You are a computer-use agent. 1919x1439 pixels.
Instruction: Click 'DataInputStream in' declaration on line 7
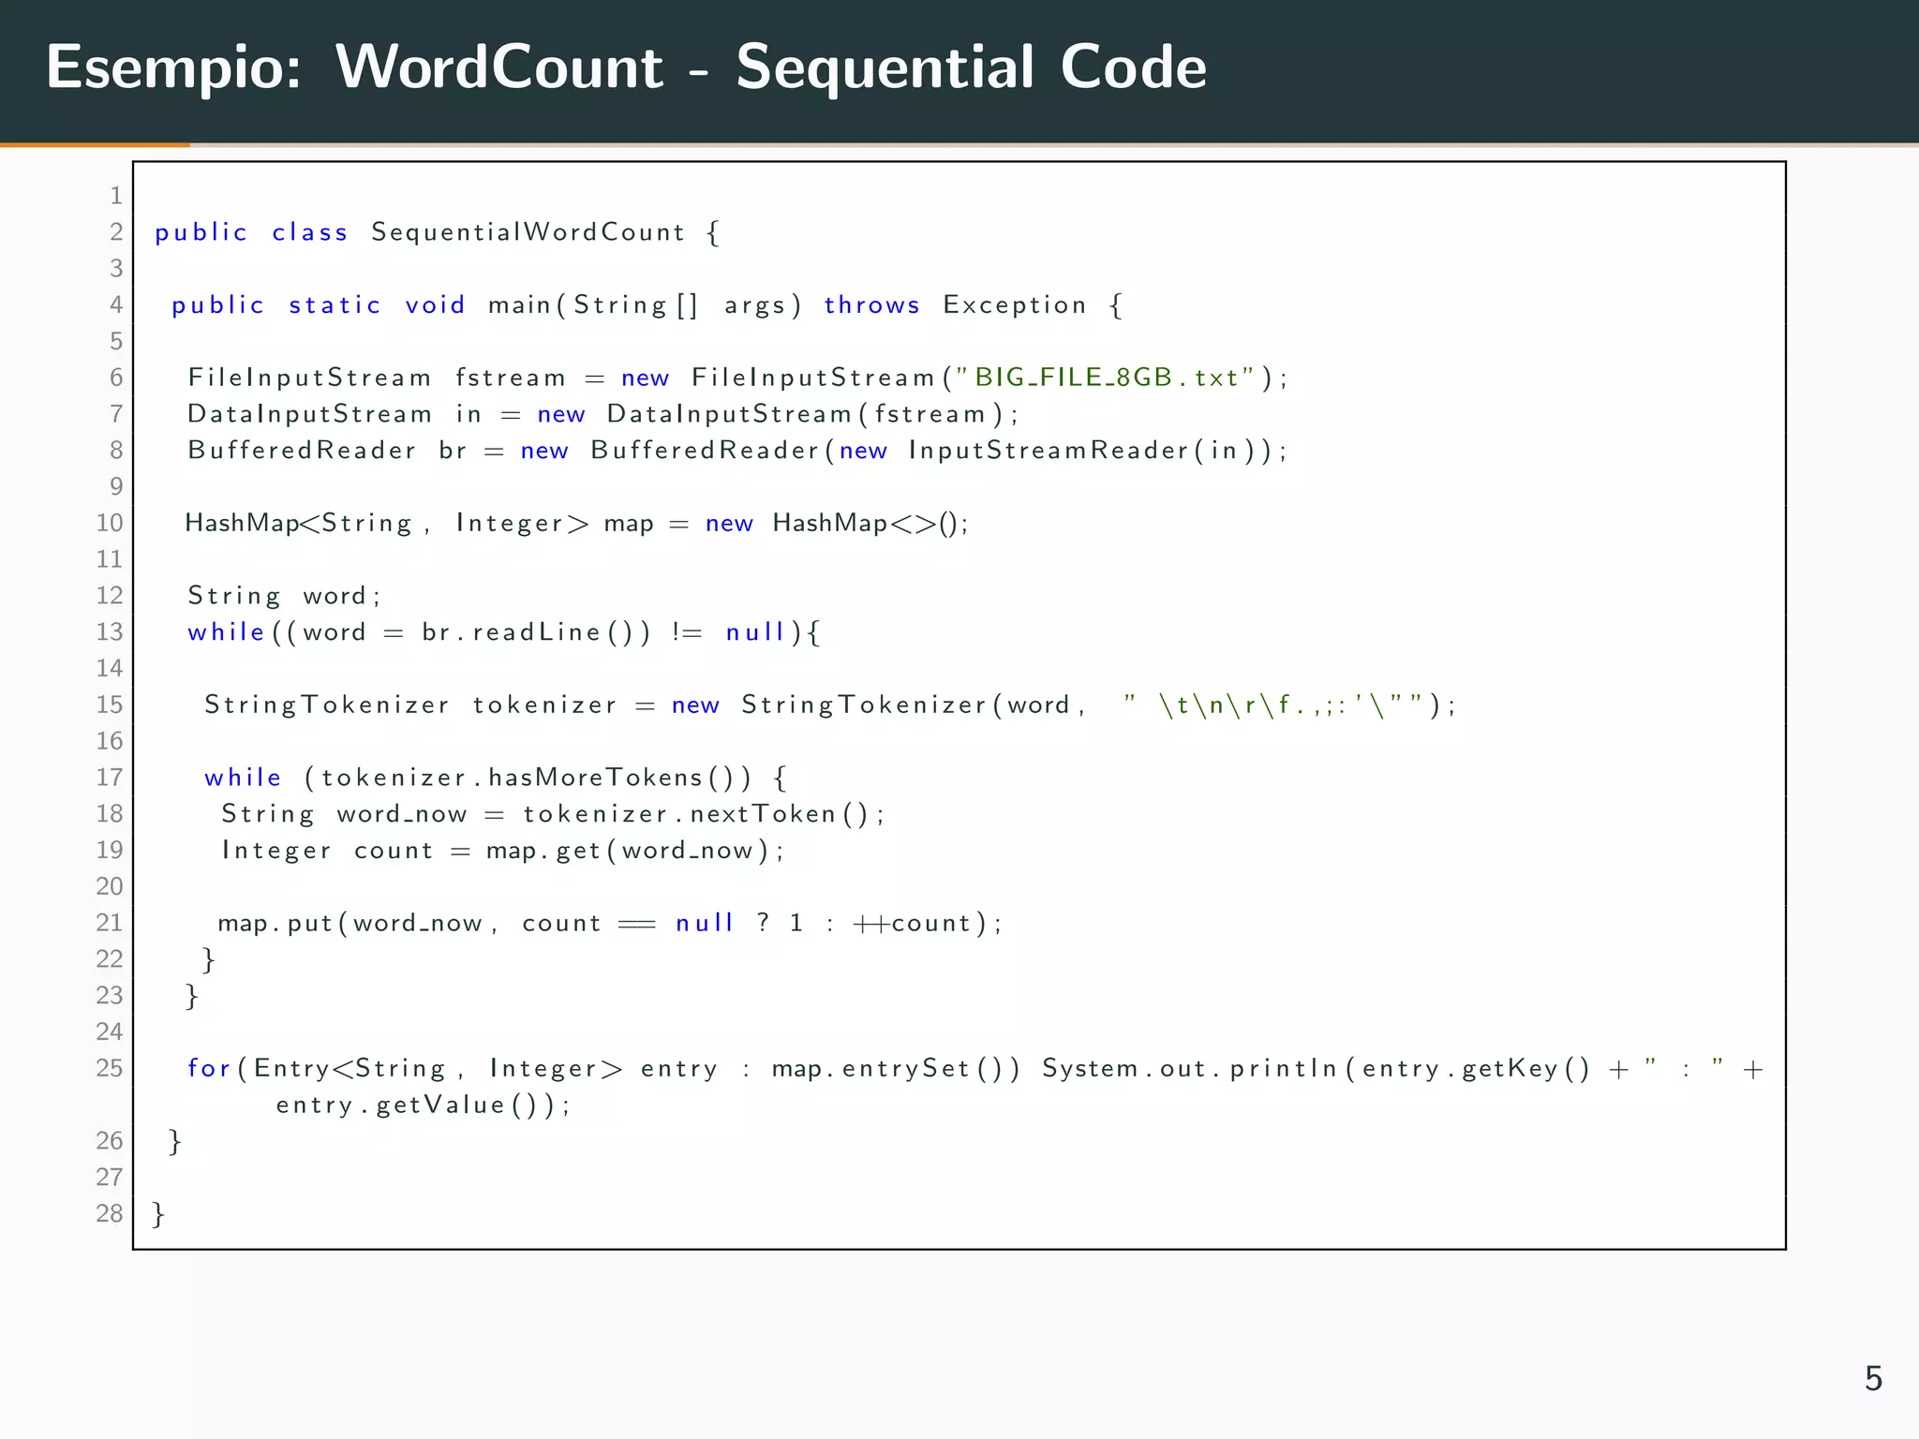335,414
